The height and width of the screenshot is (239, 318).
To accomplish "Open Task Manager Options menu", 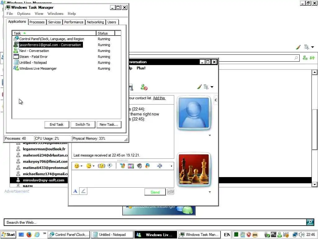I will click(24, 14).
